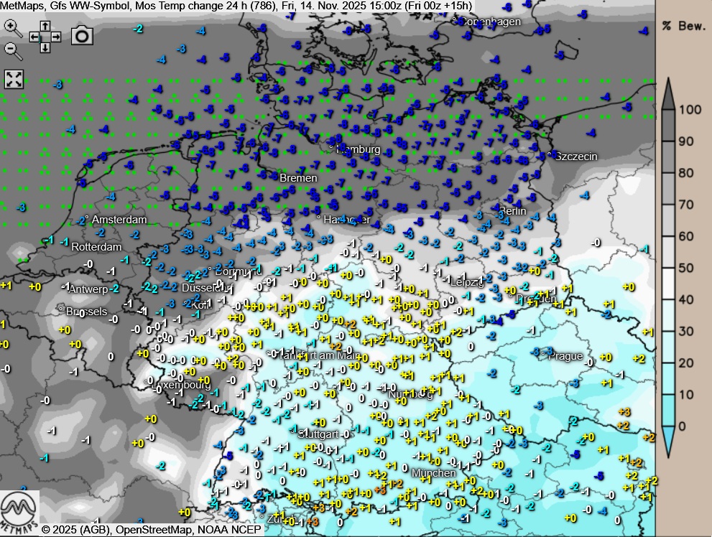
Task: Click the Amsterdam city label
Action: pos(119,219)
